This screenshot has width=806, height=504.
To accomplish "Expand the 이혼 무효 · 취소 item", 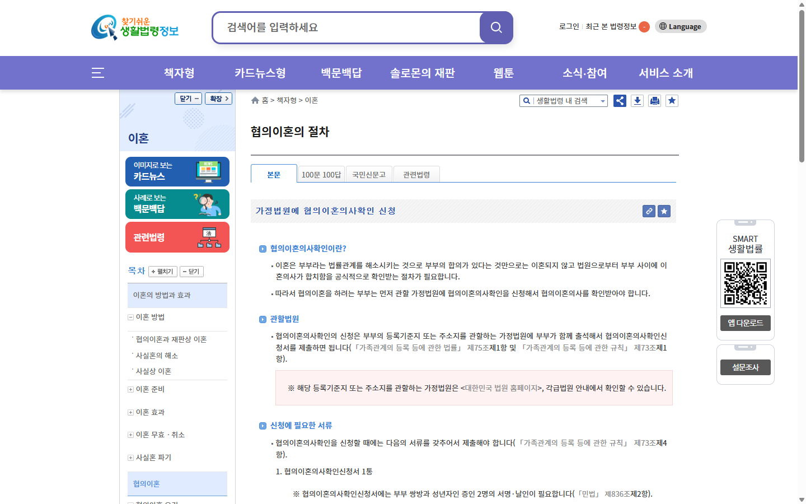I will 130,435.
